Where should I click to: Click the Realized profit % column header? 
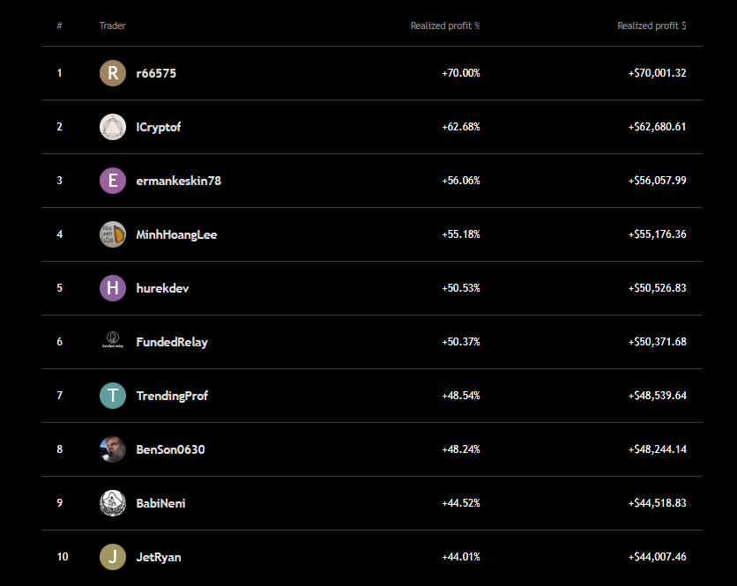click(x=445, y=26)
